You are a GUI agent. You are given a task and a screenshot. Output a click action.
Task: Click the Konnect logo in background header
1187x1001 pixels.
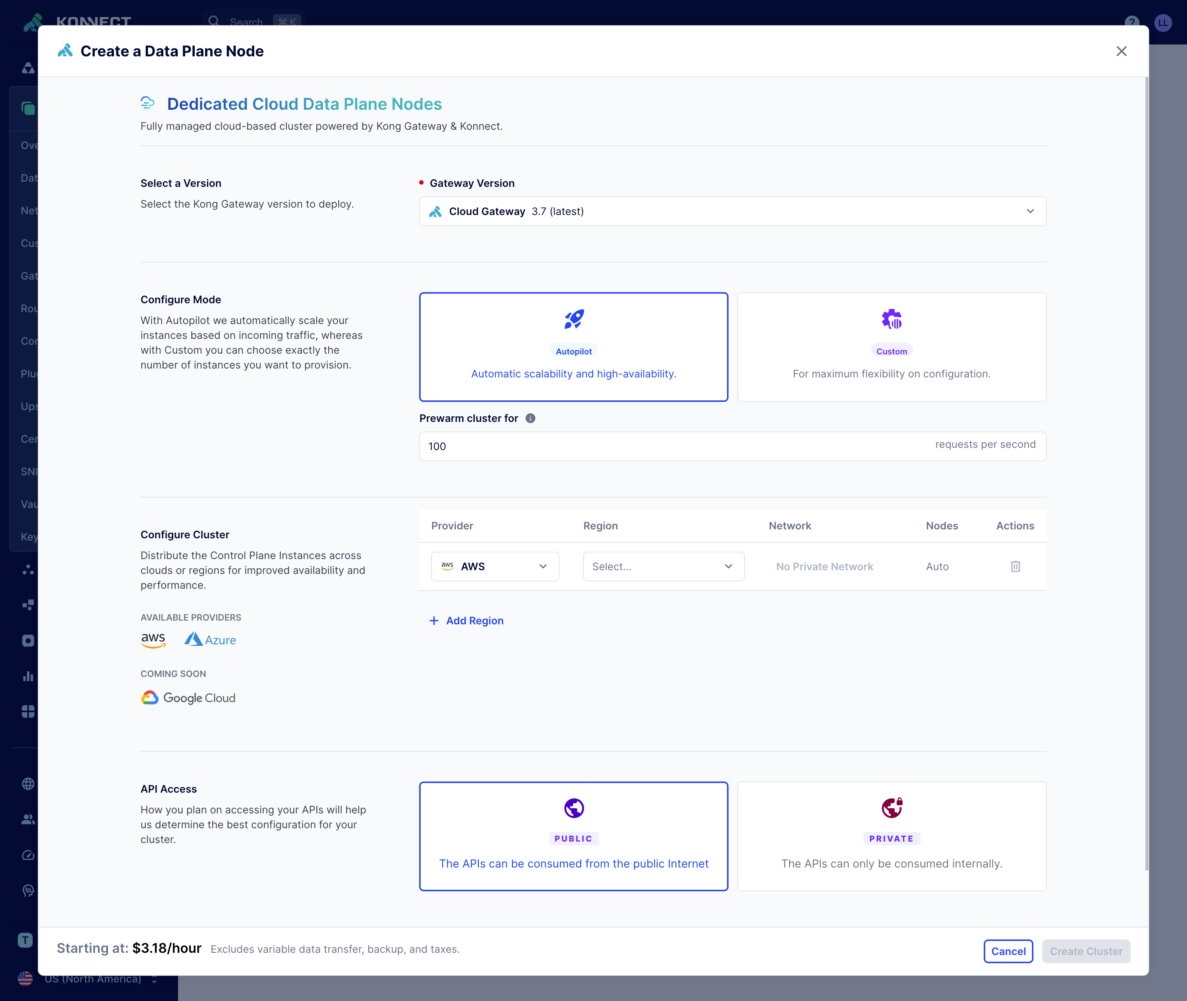click(x=77, y=22)
